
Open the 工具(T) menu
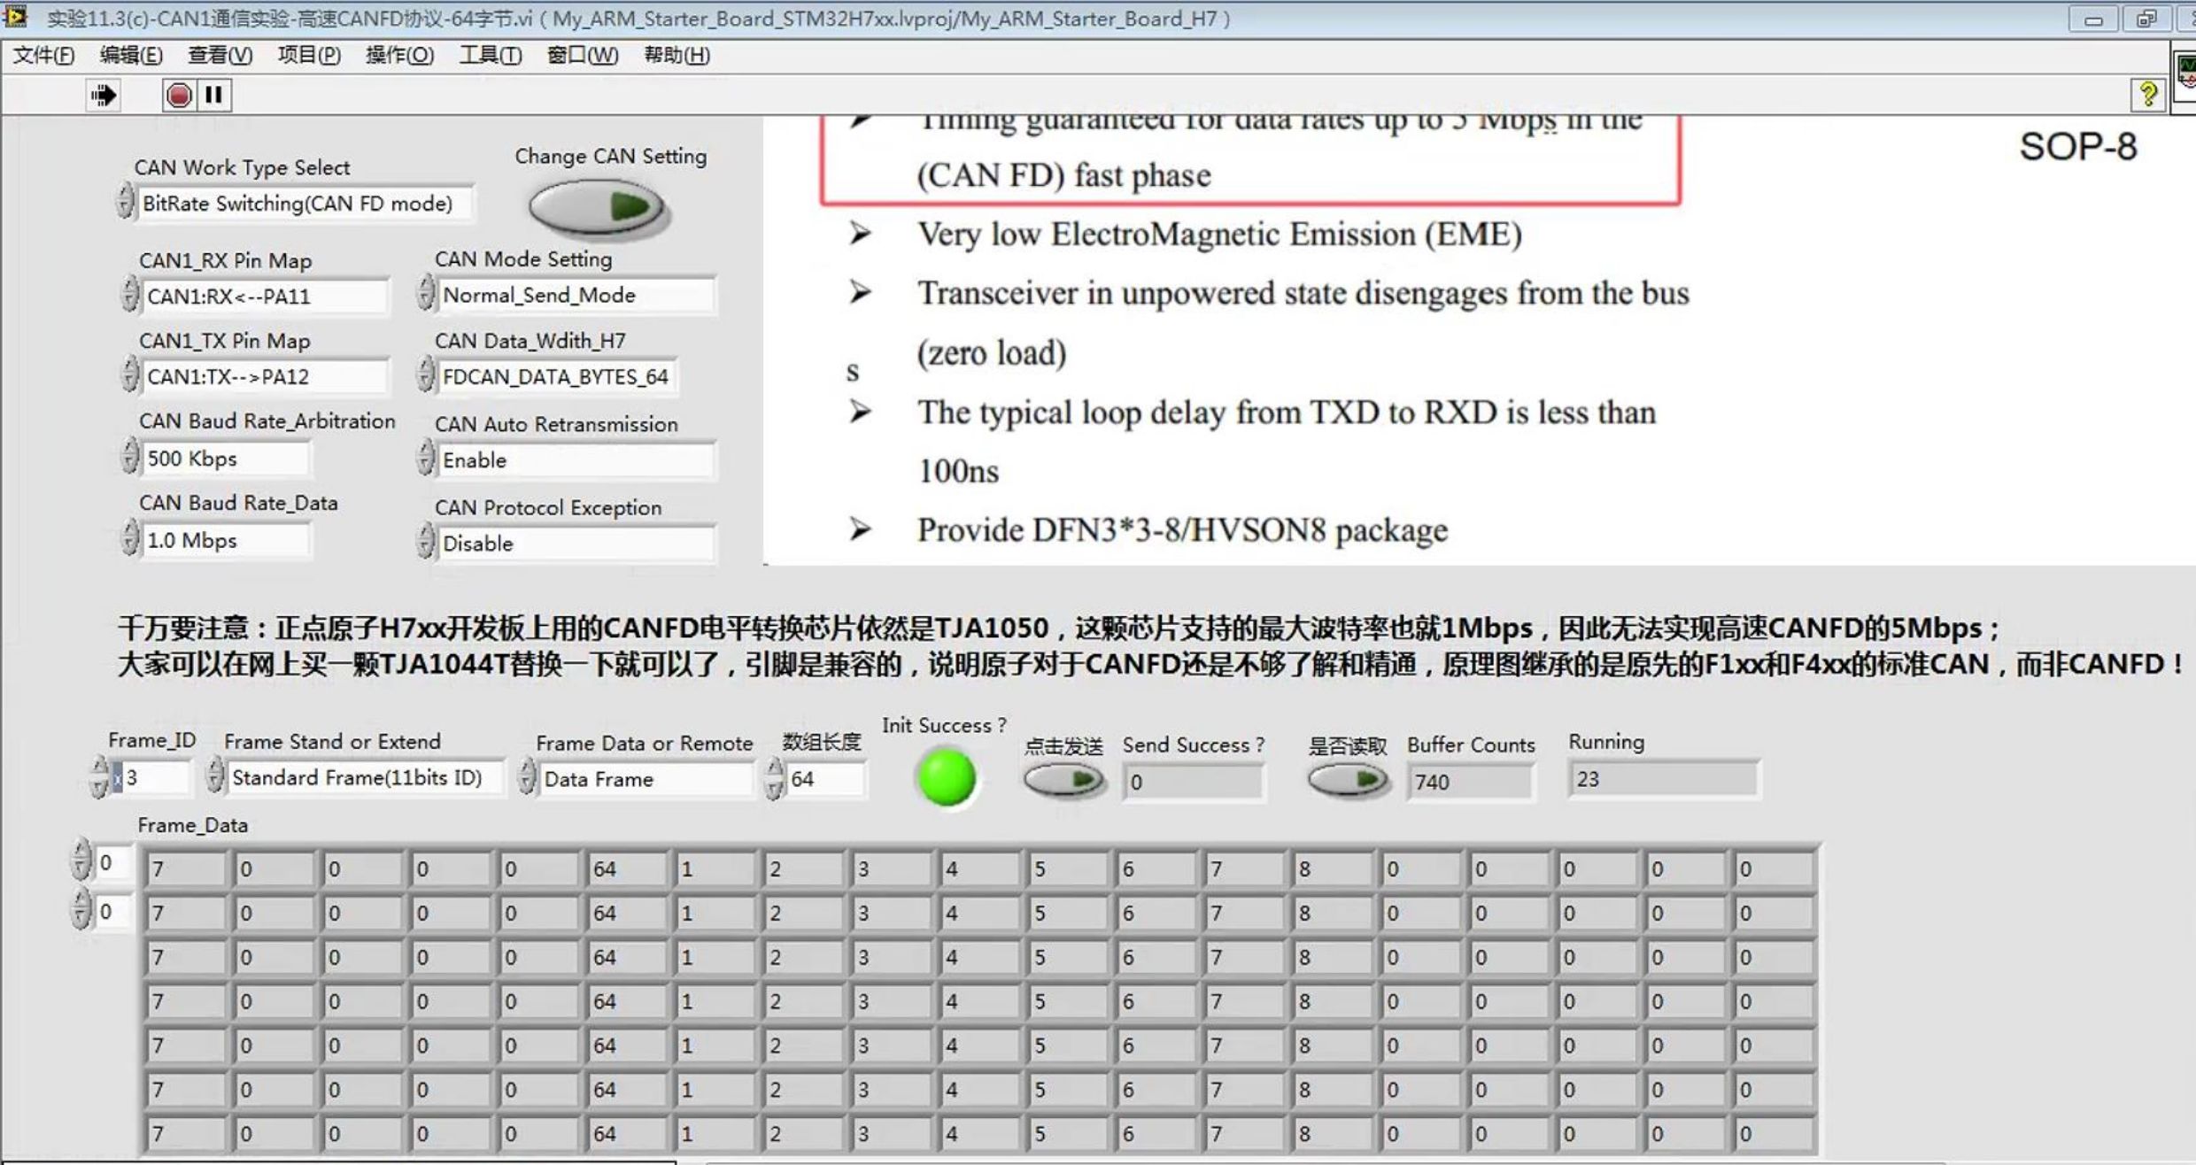coord(490,55)
